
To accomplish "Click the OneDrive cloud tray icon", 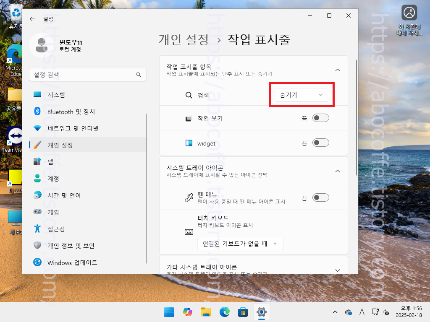I will pyautogui.click(x=348, y=312).
